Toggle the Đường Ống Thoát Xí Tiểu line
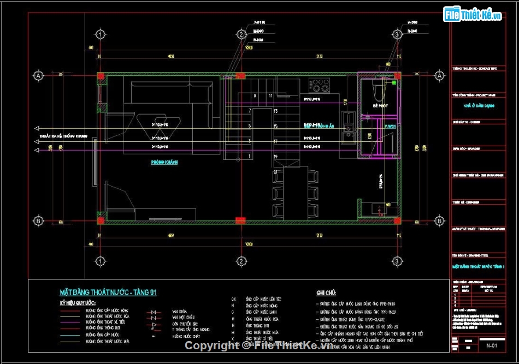 pos(70,322)
